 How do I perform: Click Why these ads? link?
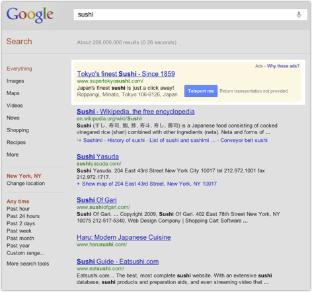[x=283, y=66]
